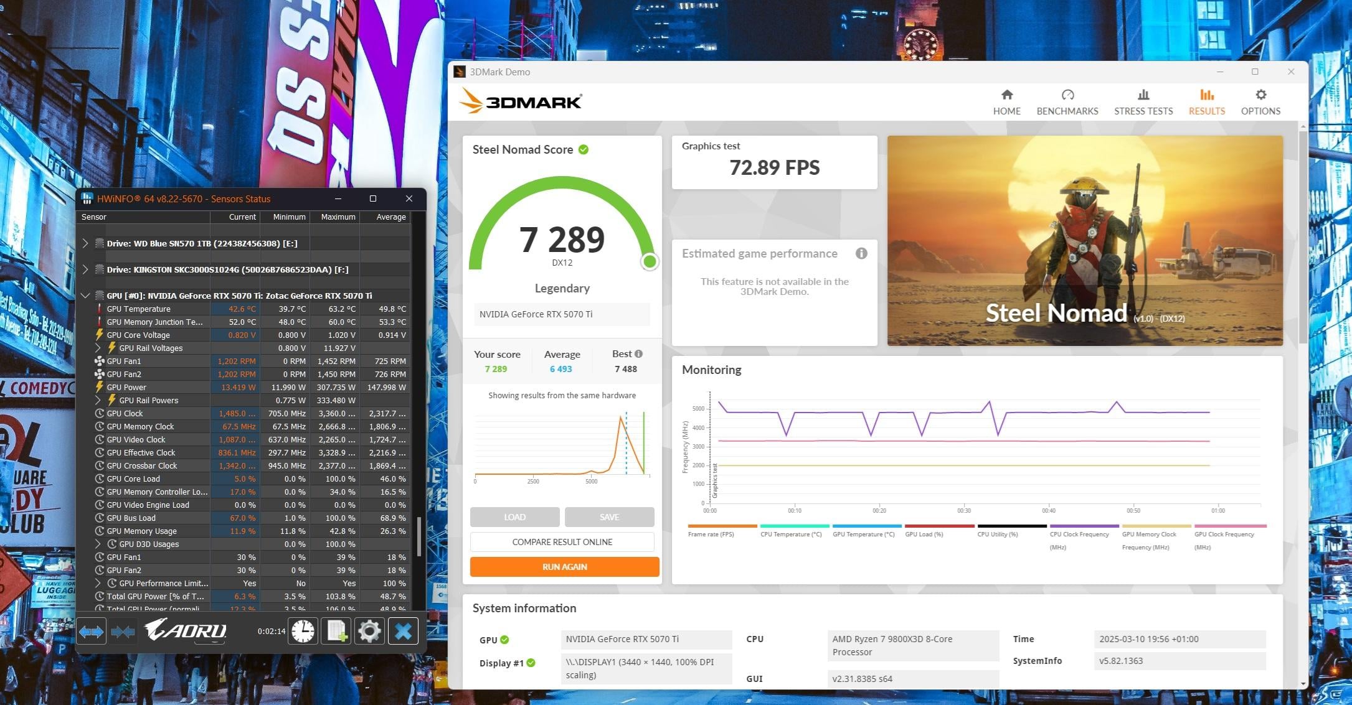This screenshot has width=1352, height=705.
Task: Toggle the GPU Load (%) legend series
Action: (924, 534)
